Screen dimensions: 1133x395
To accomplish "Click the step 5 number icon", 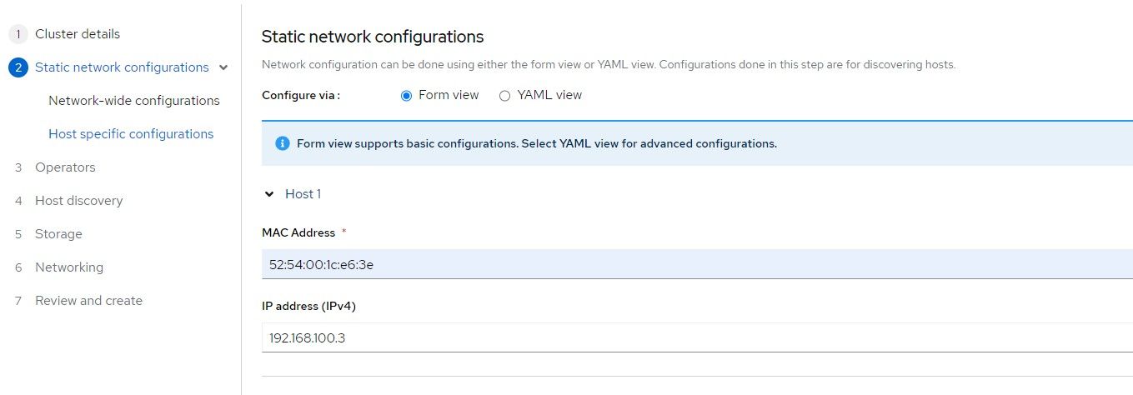I will (18, 234).
